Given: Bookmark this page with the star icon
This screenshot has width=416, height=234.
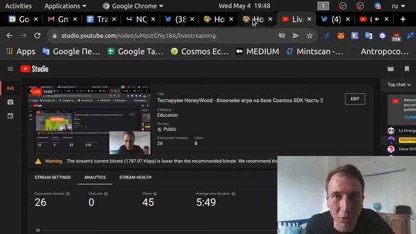Looking at the screenshot, I should pos(309,36).
